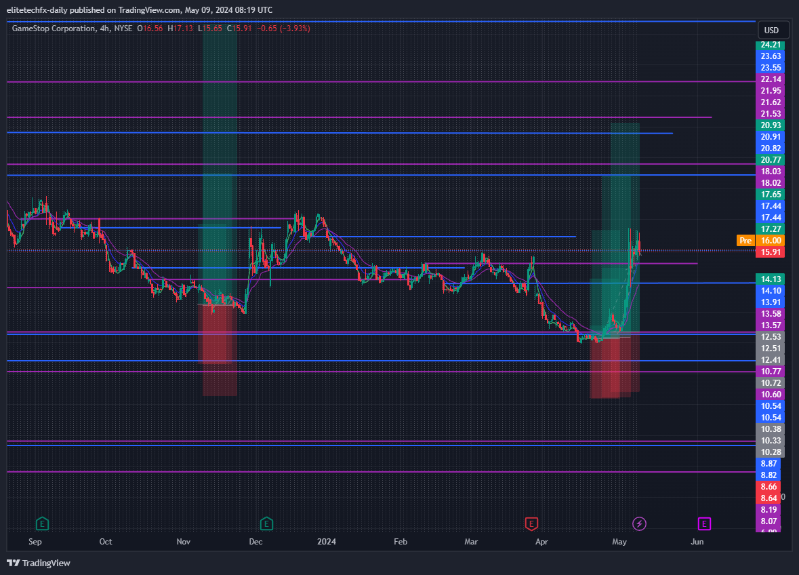The height and width of the screenshot is (575, 799).
Task: Click the blue 23.55 price label
Action: click(771, 67)
